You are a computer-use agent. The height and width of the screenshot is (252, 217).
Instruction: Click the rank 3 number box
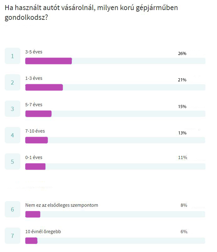click(13, 109)
